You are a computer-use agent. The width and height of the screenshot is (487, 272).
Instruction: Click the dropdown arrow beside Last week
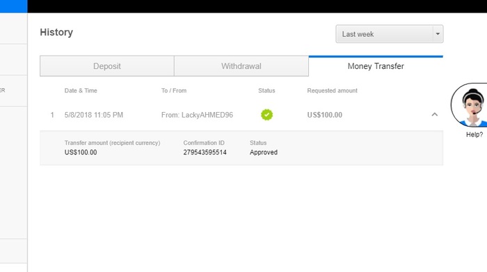(438, 34)
